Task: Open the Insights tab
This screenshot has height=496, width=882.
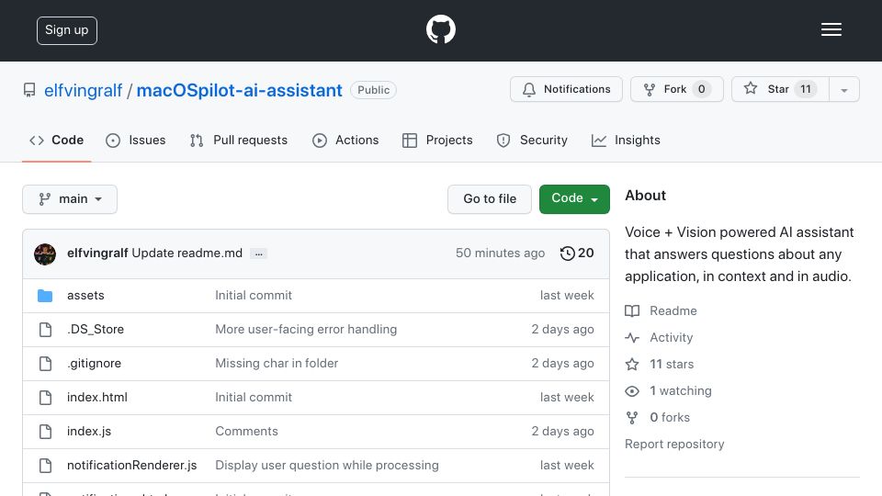Action: point(626,140)
